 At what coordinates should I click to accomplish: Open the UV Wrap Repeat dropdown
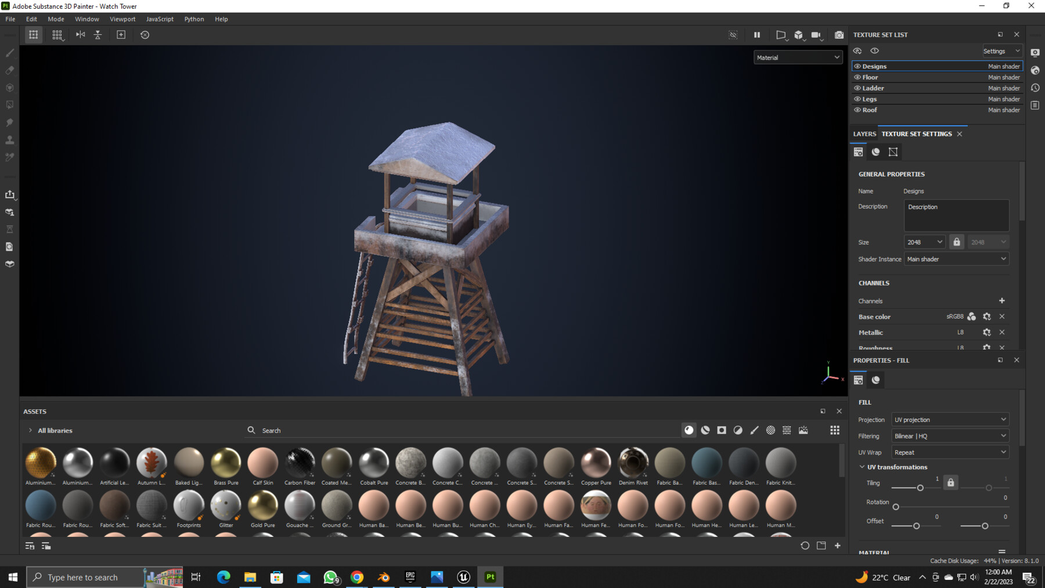click(950, 452)
